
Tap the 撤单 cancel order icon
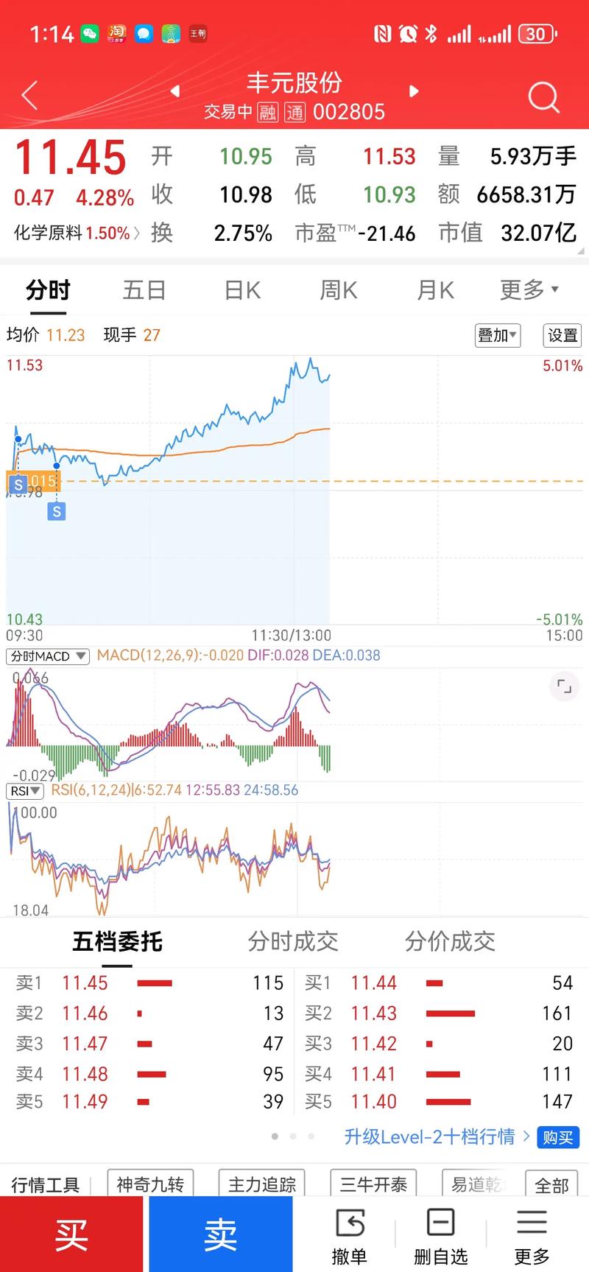[349, 1235]
